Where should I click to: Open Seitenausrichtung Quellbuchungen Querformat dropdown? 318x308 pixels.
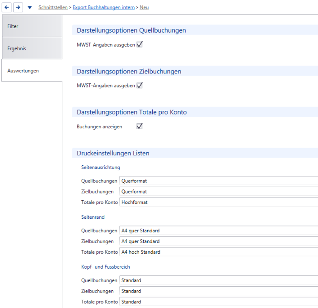coord(219,181)
